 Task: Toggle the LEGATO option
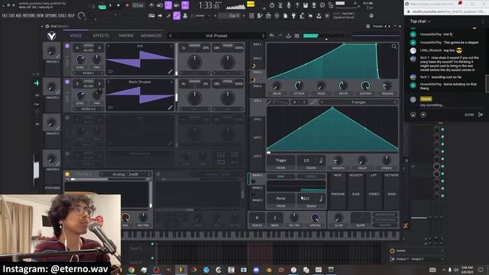click(x=385, y=225)
